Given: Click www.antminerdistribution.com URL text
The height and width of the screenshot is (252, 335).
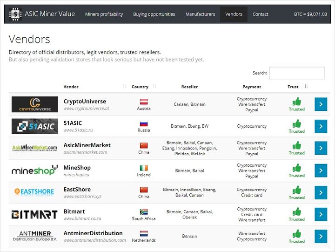Looking at the screenshot, I should pos(94,240).
